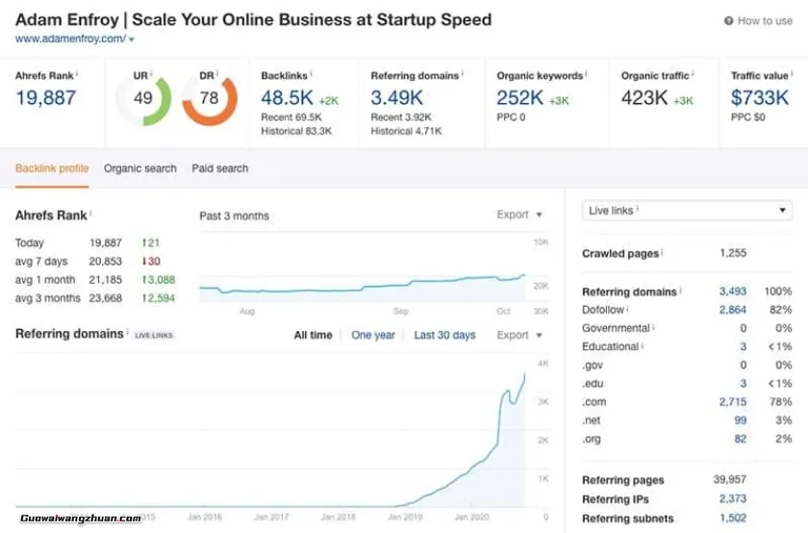Screen dimensions: 808x533
Task: Switch chart to Last 30 days
Action: (444, 335)
